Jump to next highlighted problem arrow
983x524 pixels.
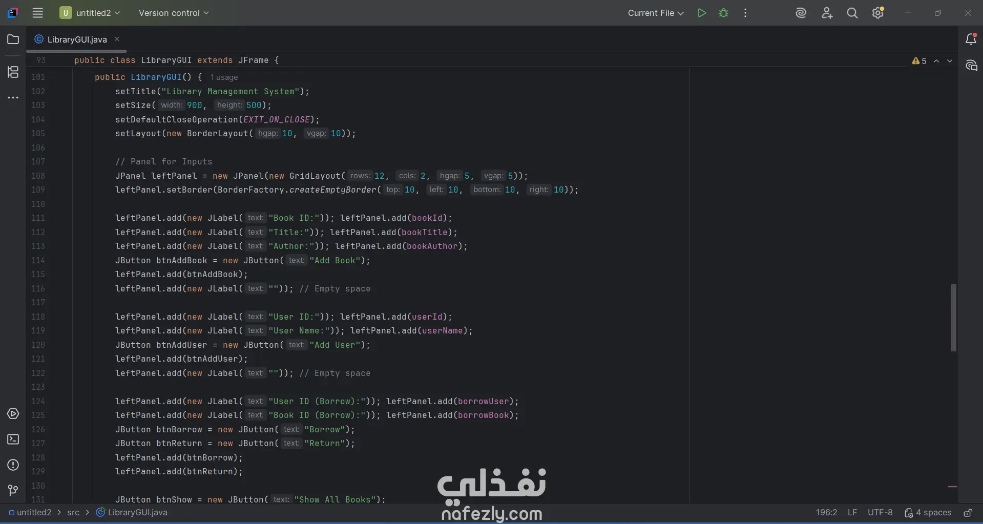click(x=950, y=61)
